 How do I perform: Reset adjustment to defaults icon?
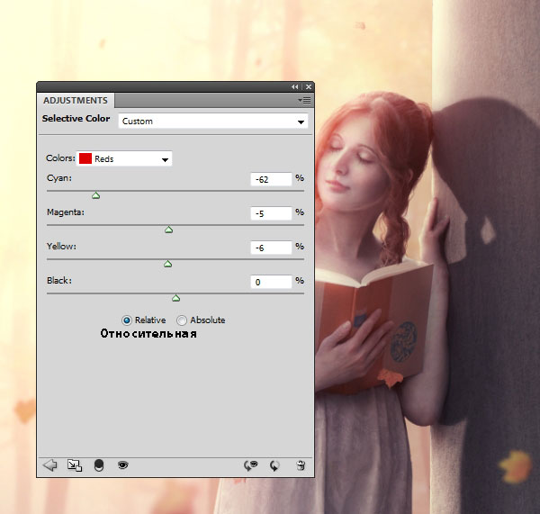tap(274, 465)
